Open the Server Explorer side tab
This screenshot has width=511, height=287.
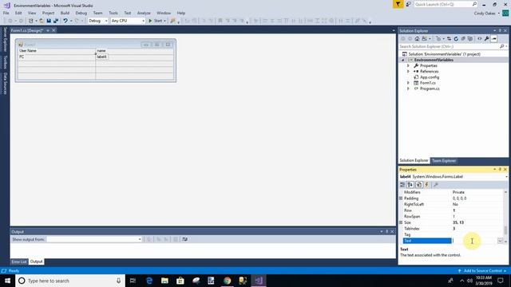click(x=6, y=39)
